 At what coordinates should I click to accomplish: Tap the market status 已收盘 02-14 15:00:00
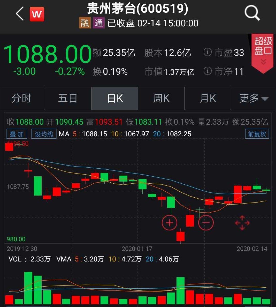pos(153,23)
